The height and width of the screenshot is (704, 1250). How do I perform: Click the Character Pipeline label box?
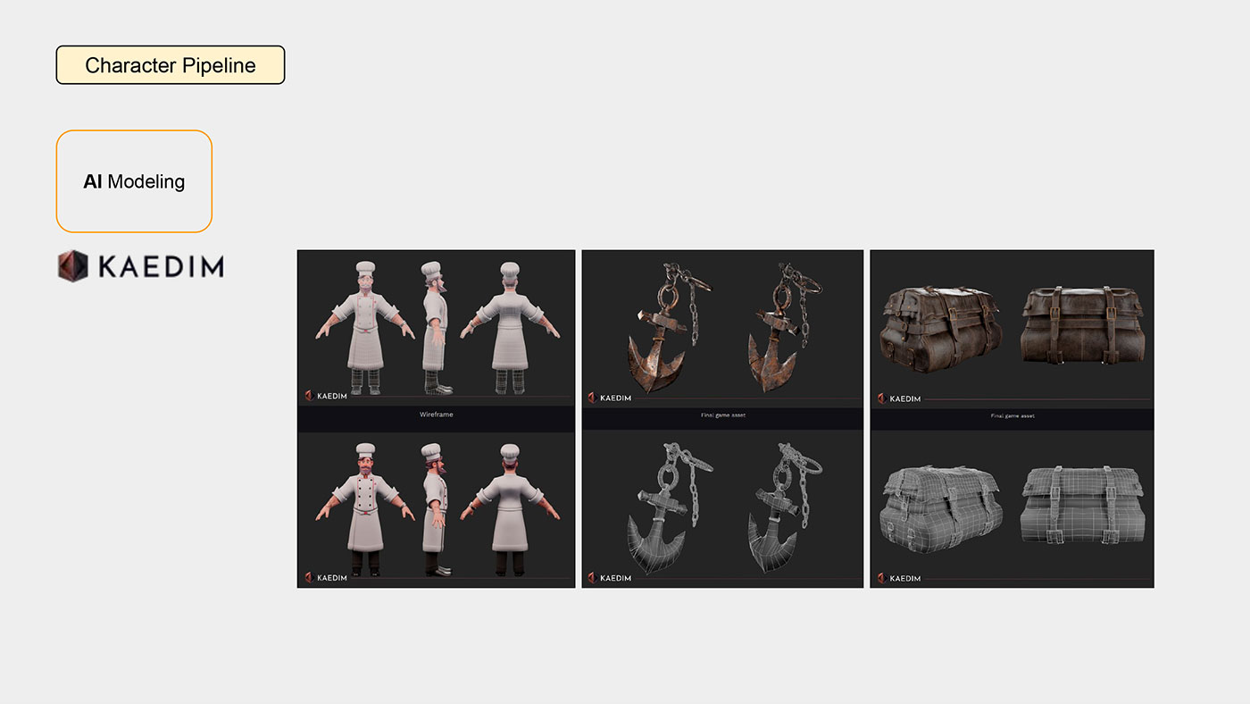coord(171,65)
